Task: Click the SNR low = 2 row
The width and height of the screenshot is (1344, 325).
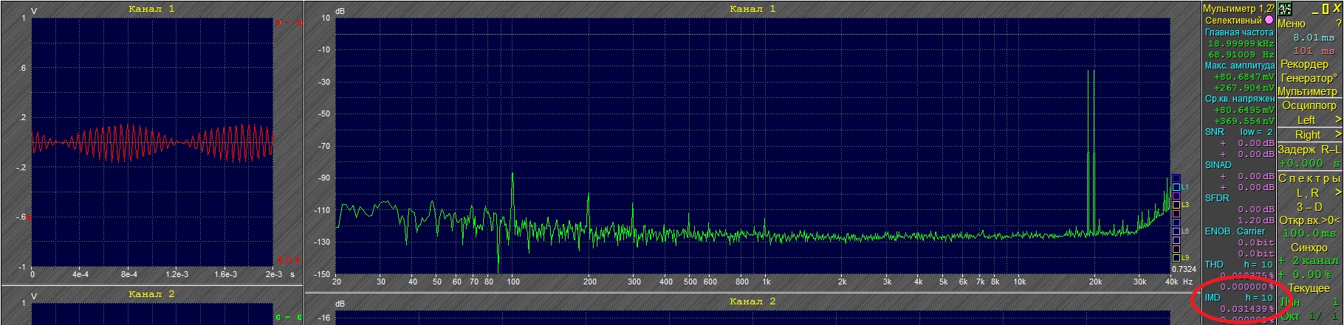Action: click(1239, 132)
